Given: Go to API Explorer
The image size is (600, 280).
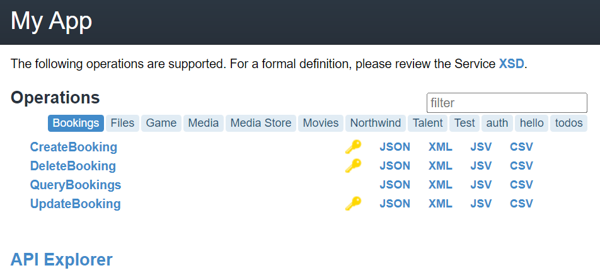Looking at the screenshot, I should pyautogui.click(x=62, y=259).
